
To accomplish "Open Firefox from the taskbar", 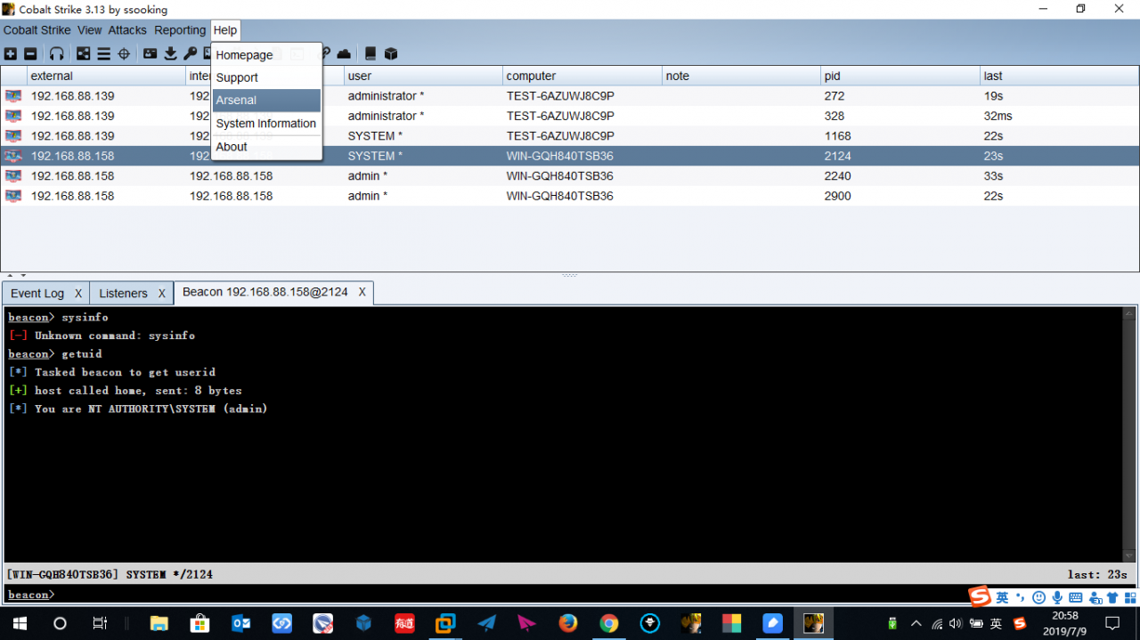I will [568, 623].
